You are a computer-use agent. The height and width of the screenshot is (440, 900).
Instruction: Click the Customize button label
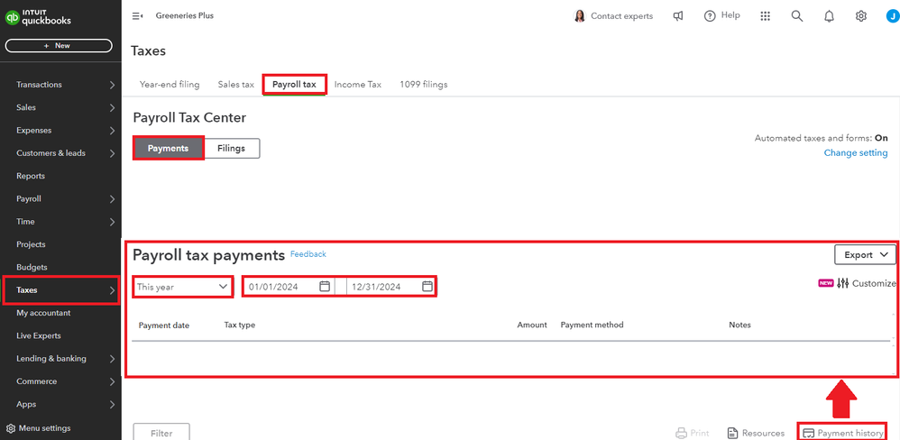click(x=874, y=283)
